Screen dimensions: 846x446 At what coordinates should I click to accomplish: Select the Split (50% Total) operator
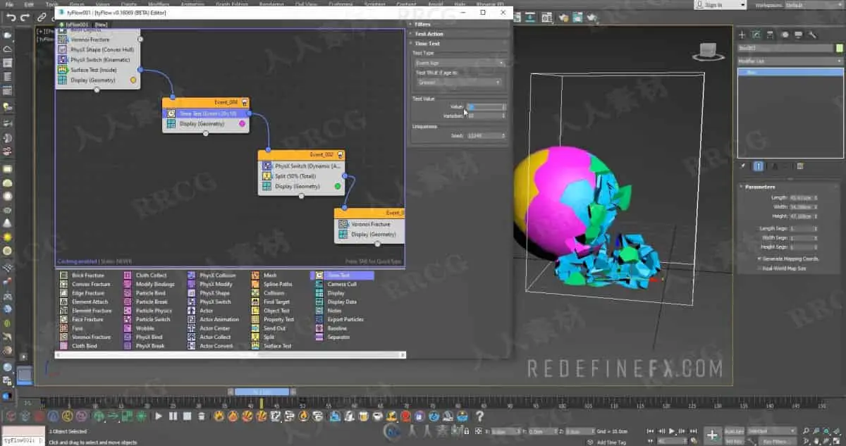coord(302,176)
